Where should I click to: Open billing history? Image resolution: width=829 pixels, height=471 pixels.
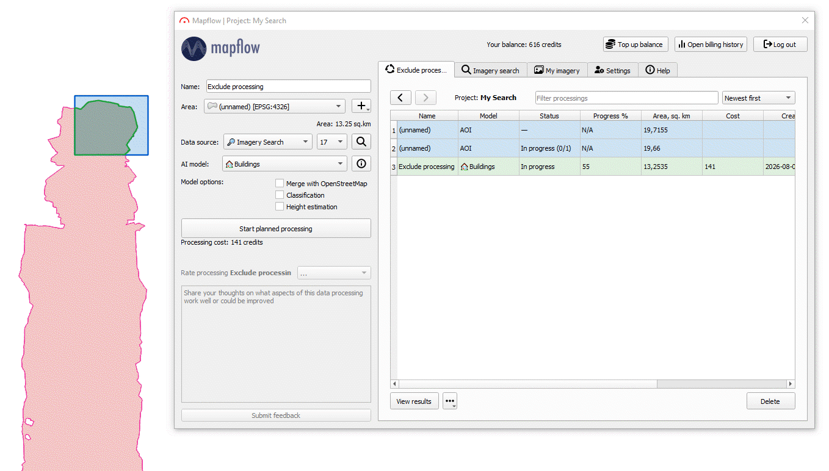click(711, 45)
